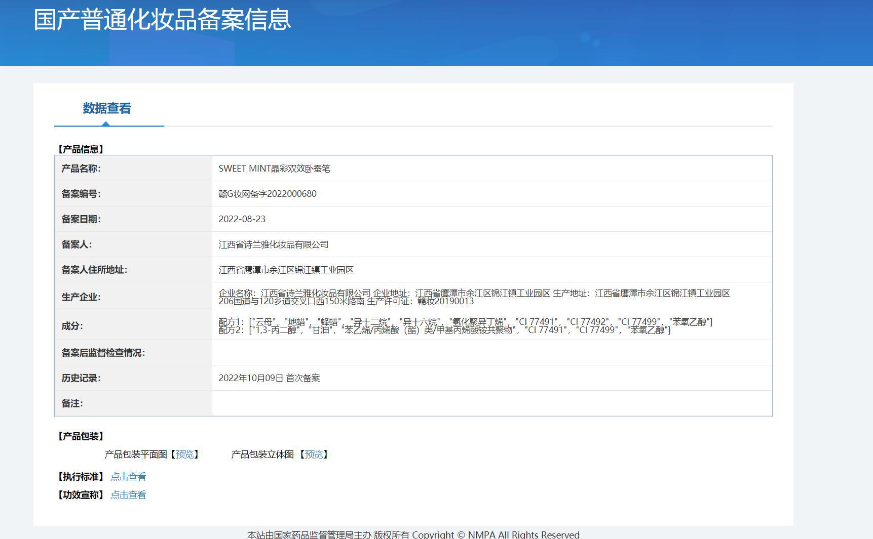Click the 生产企业 details starting with 企业名称
The image size is (873, 539).
[474, 297]
